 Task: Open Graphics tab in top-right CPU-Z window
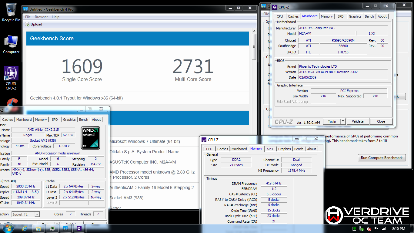click(x=355, y=16)
